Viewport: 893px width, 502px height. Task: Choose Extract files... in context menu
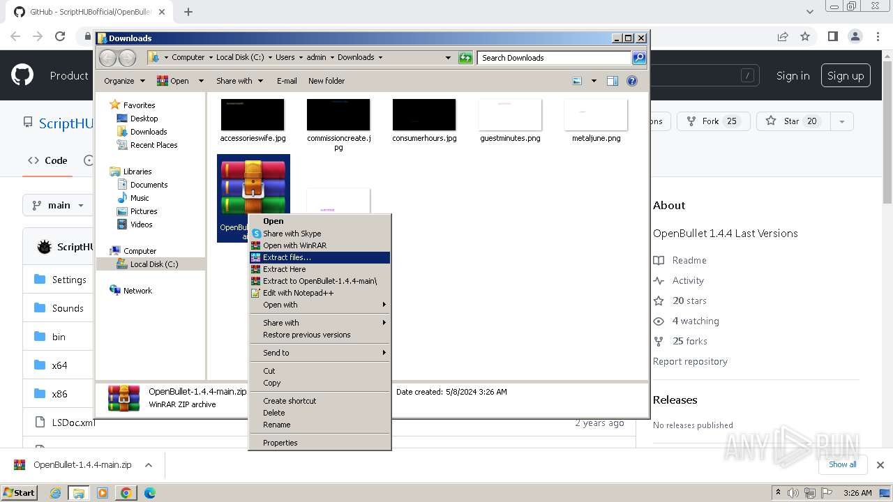pos(320,257)
